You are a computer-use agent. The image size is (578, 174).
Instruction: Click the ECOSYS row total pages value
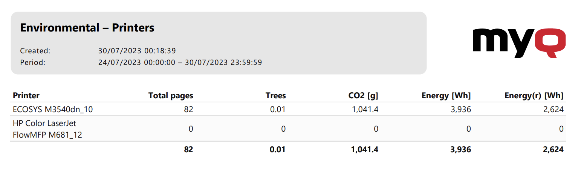[188, 109]
